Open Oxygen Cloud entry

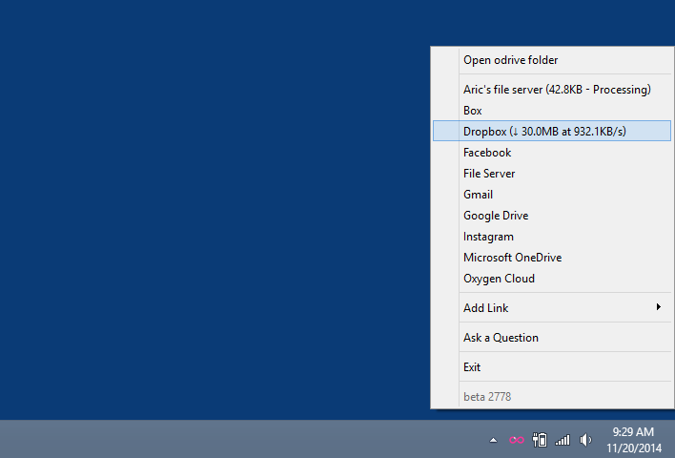pos(552,279)
